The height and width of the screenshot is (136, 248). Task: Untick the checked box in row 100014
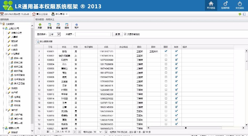click(x=176, y=98)
